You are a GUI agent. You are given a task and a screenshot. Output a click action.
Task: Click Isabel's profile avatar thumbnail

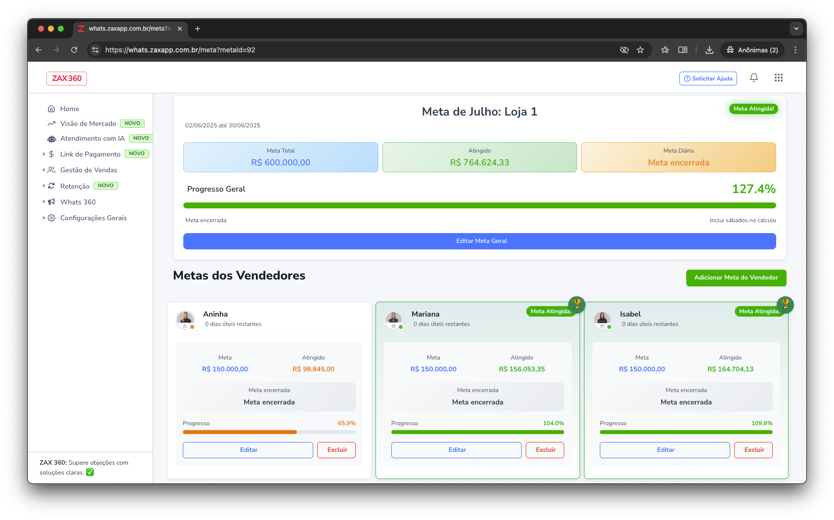pos(602,319)
